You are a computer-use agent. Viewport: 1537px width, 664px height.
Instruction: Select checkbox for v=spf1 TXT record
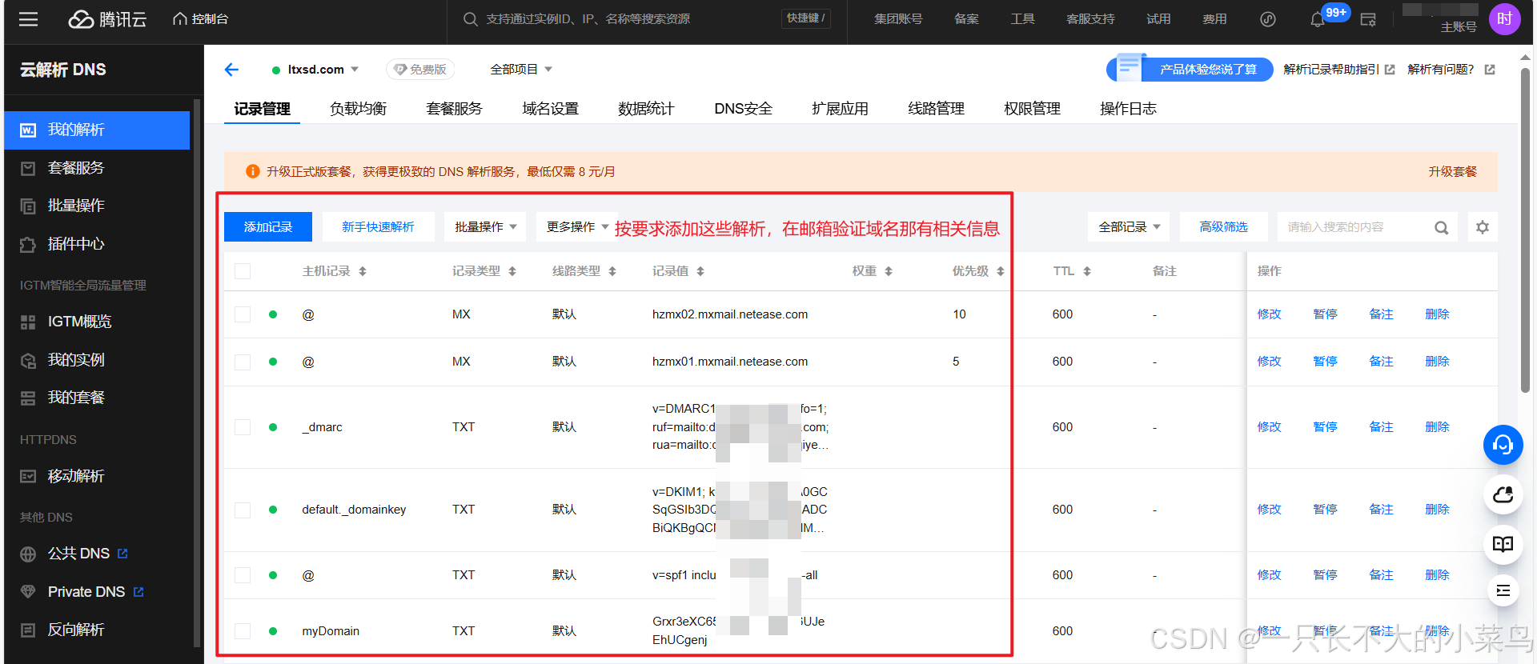(243, 575)
